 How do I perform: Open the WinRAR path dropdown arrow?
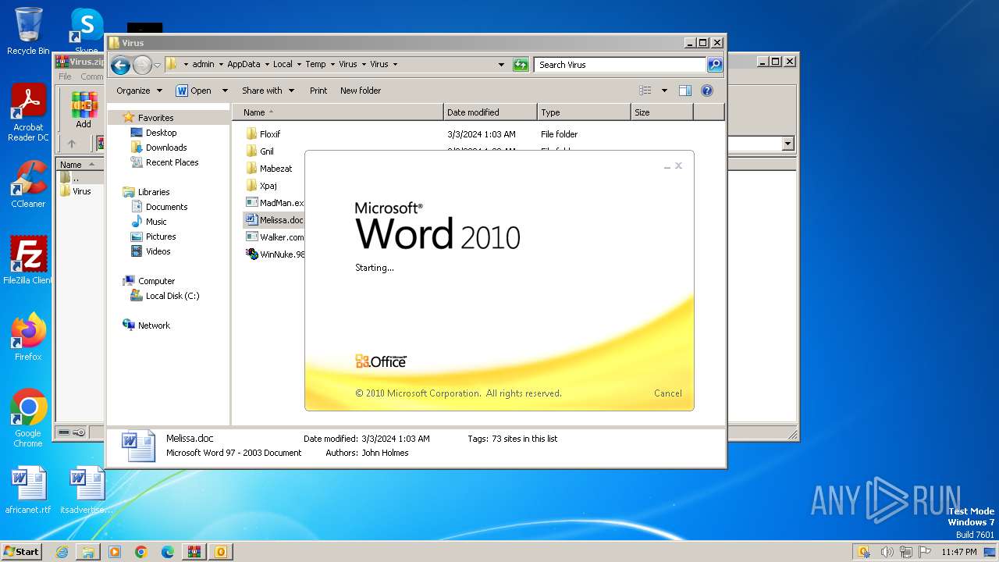click(787, 144)
